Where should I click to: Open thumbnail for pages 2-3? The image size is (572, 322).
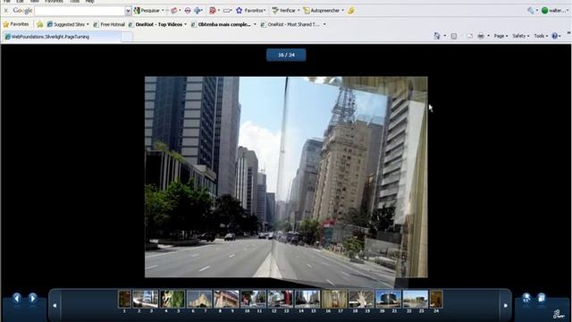pos(145,299)
